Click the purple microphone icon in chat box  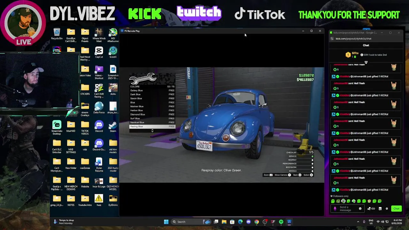click(x=335, y=209)
